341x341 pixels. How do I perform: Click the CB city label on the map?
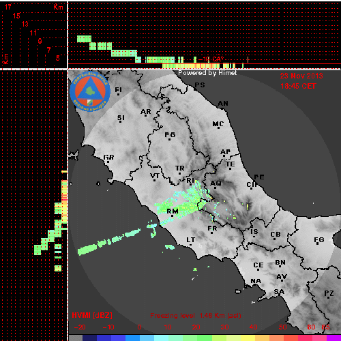click(x=276, y=235)
